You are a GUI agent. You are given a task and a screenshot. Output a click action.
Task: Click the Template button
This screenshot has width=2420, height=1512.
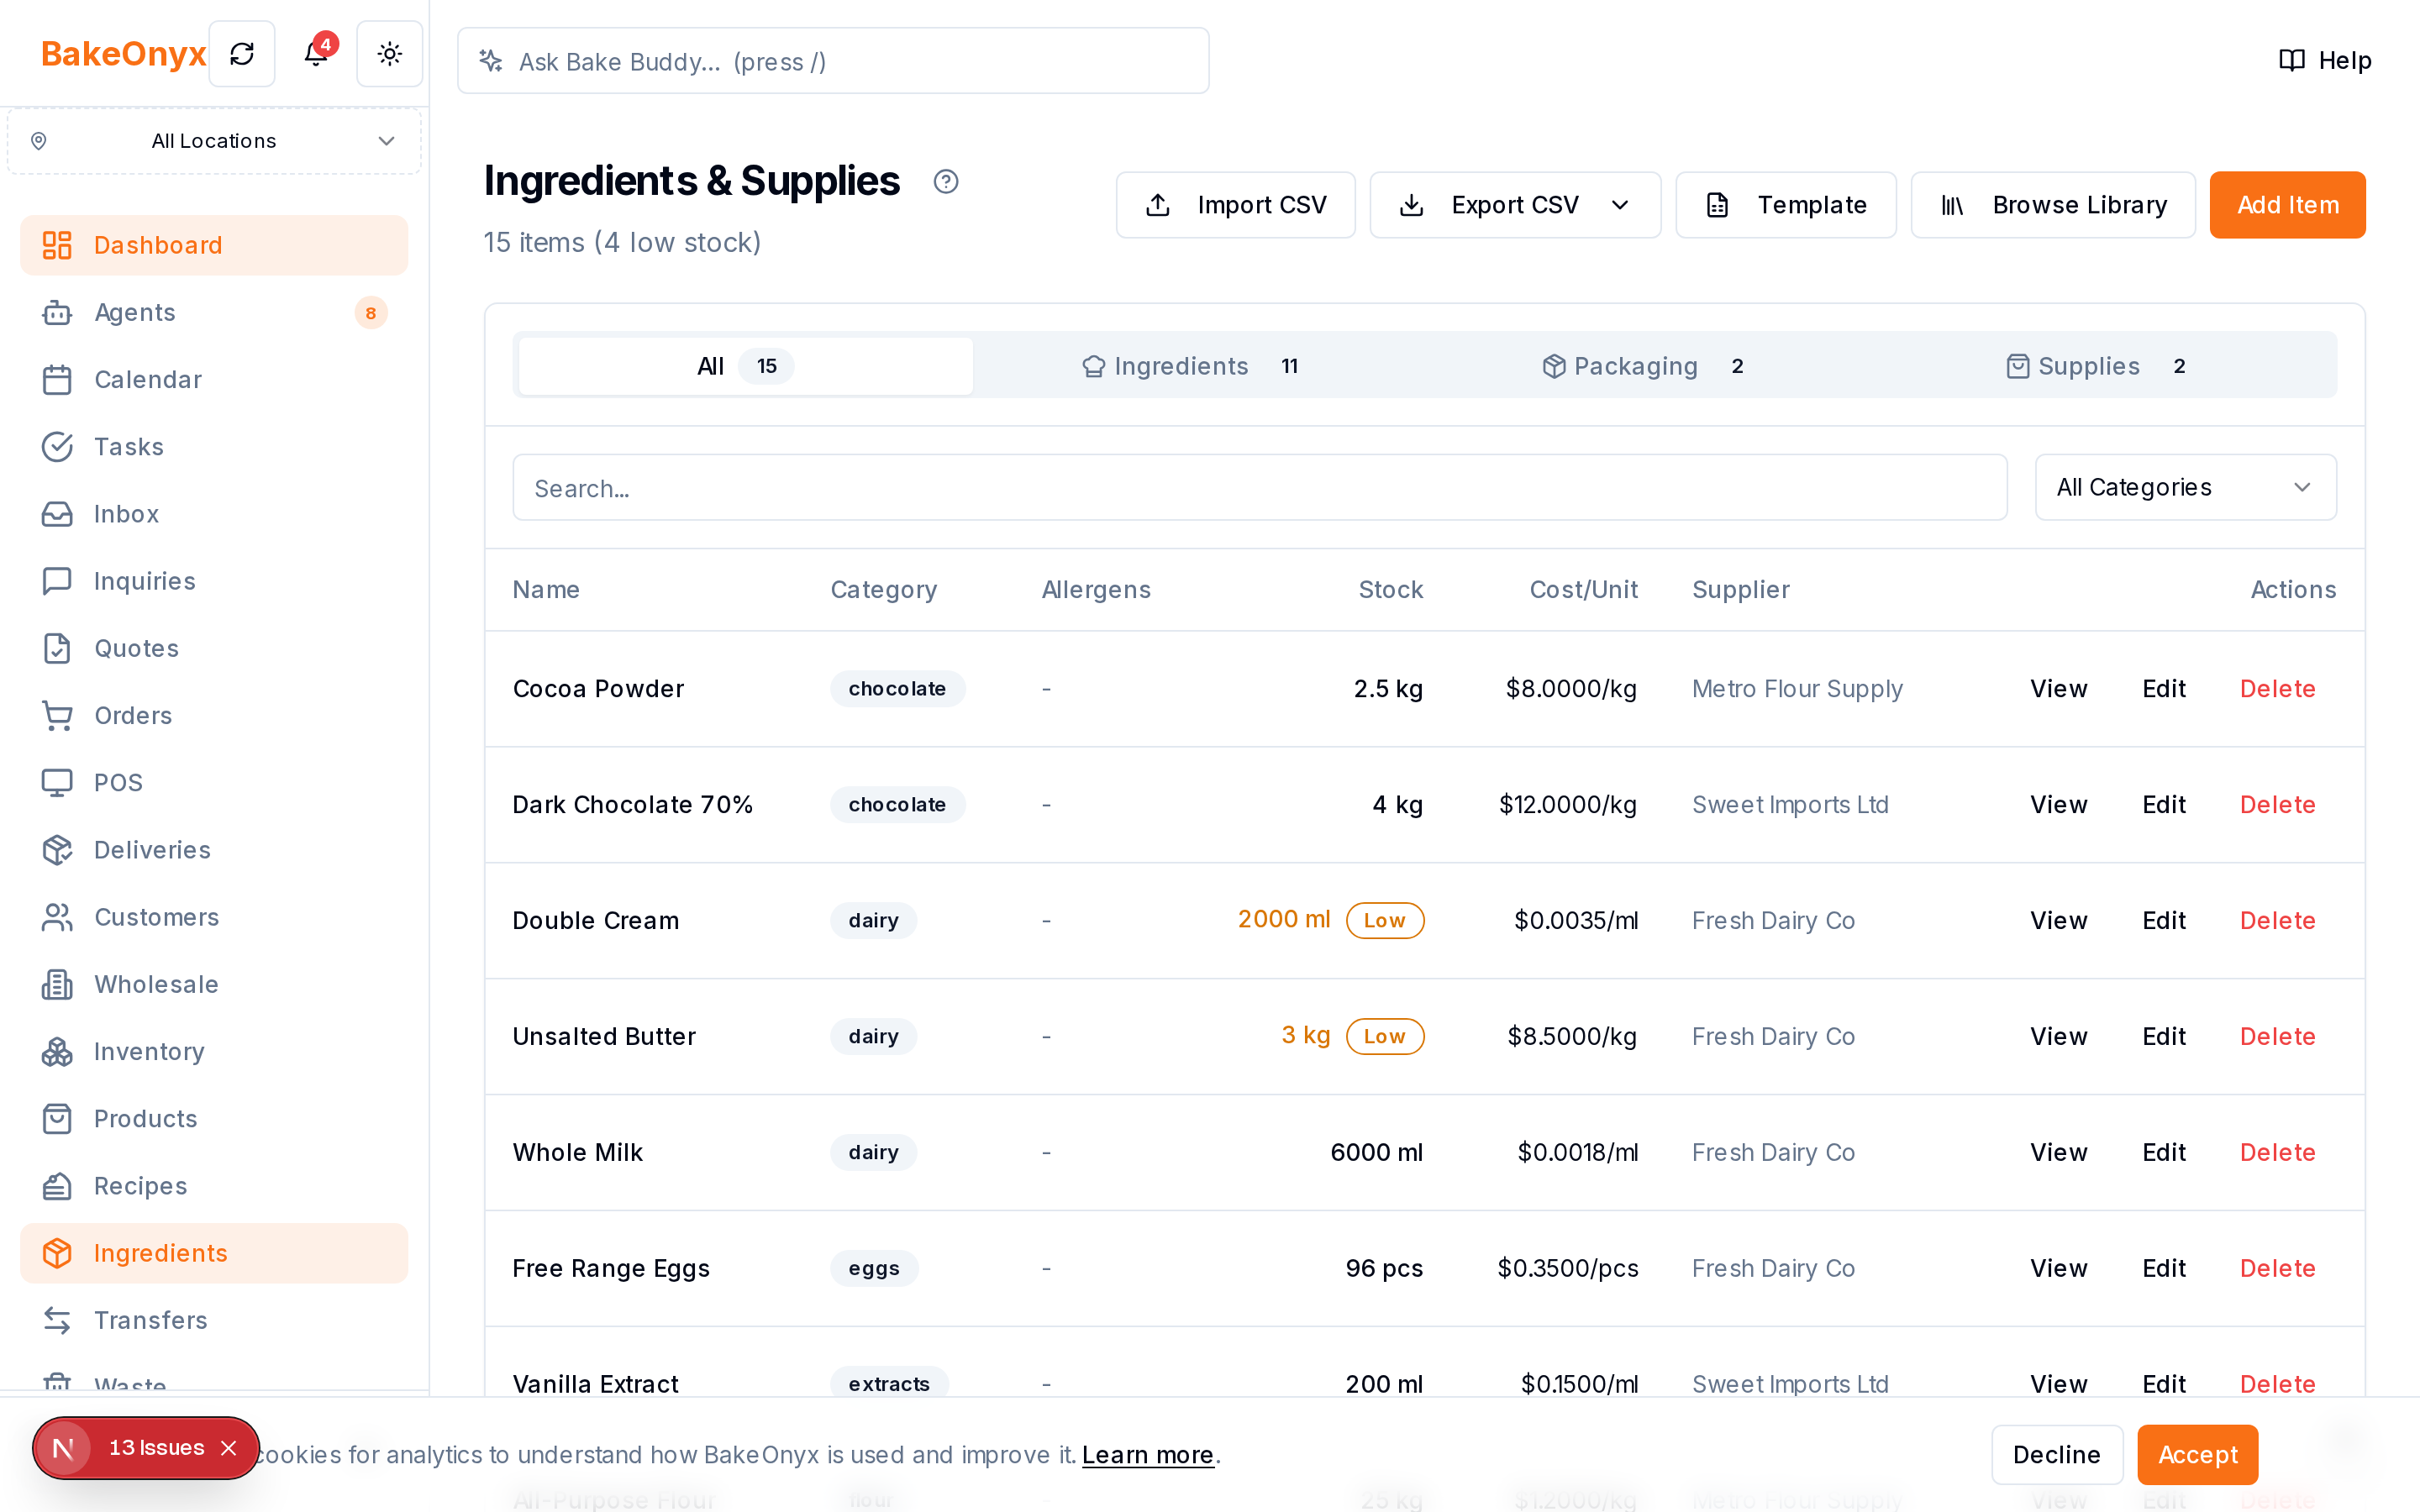coord(1785,205)
